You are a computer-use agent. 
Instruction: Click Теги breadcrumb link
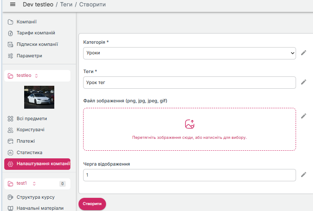click(x=67, y=5)
